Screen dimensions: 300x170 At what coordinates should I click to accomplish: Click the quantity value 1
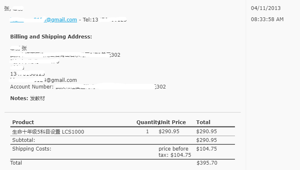pyautogui.click(x=148, y=132)
